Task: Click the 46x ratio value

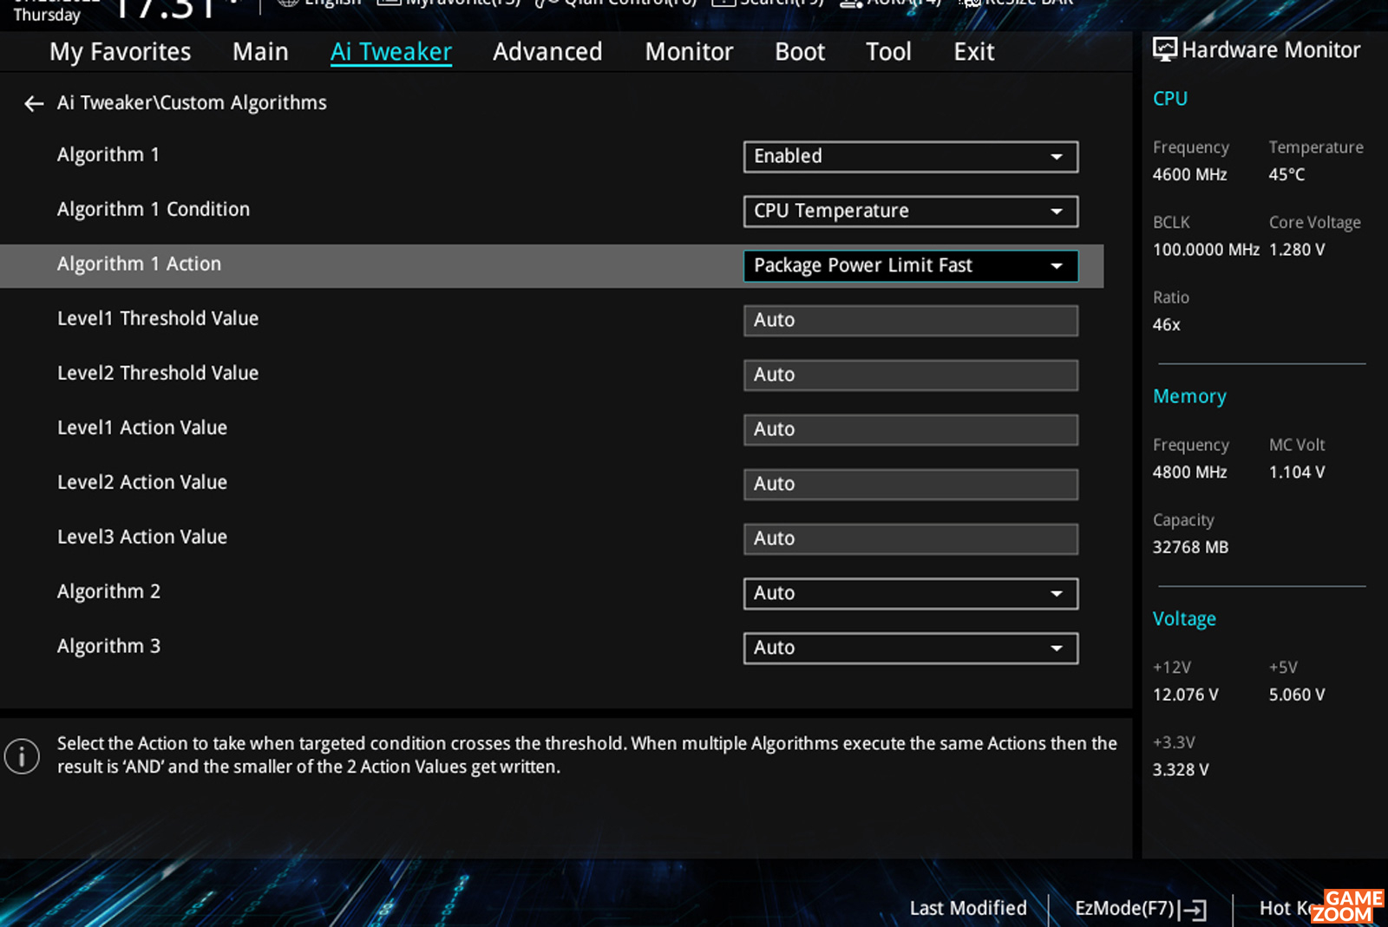Action: pos(1166,325)
